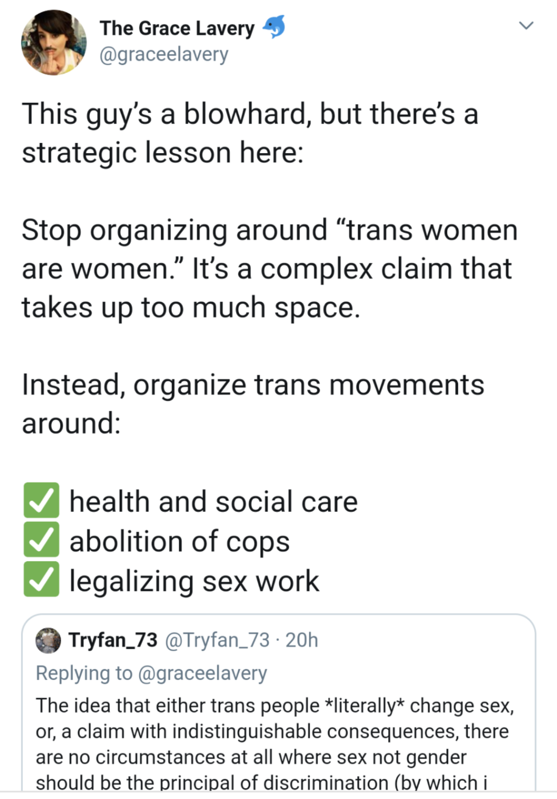Click the bold Tryfan_73 display name
The image size is (557, 799).
tap(113, 640)
